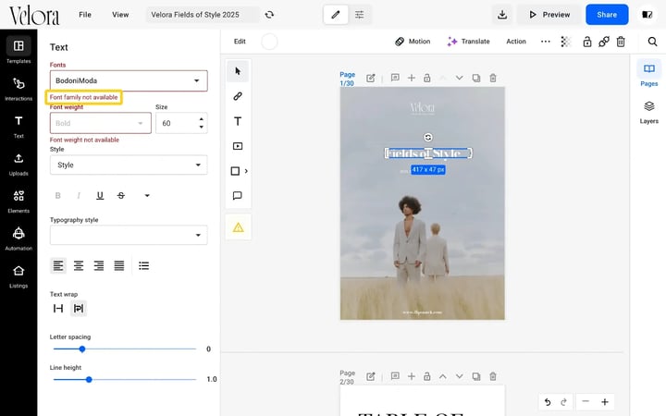Viewport: 666px width, 416px height.
Task: Select the second text wrap option
Action: tap(79, 309)
